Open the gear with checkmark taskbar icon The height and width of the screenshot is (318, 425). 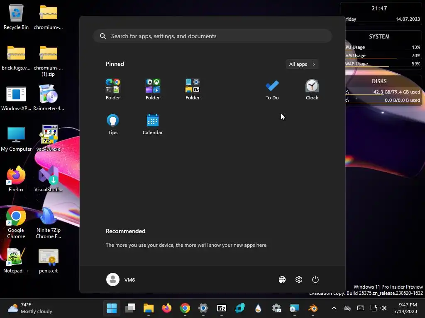[276, 308]
